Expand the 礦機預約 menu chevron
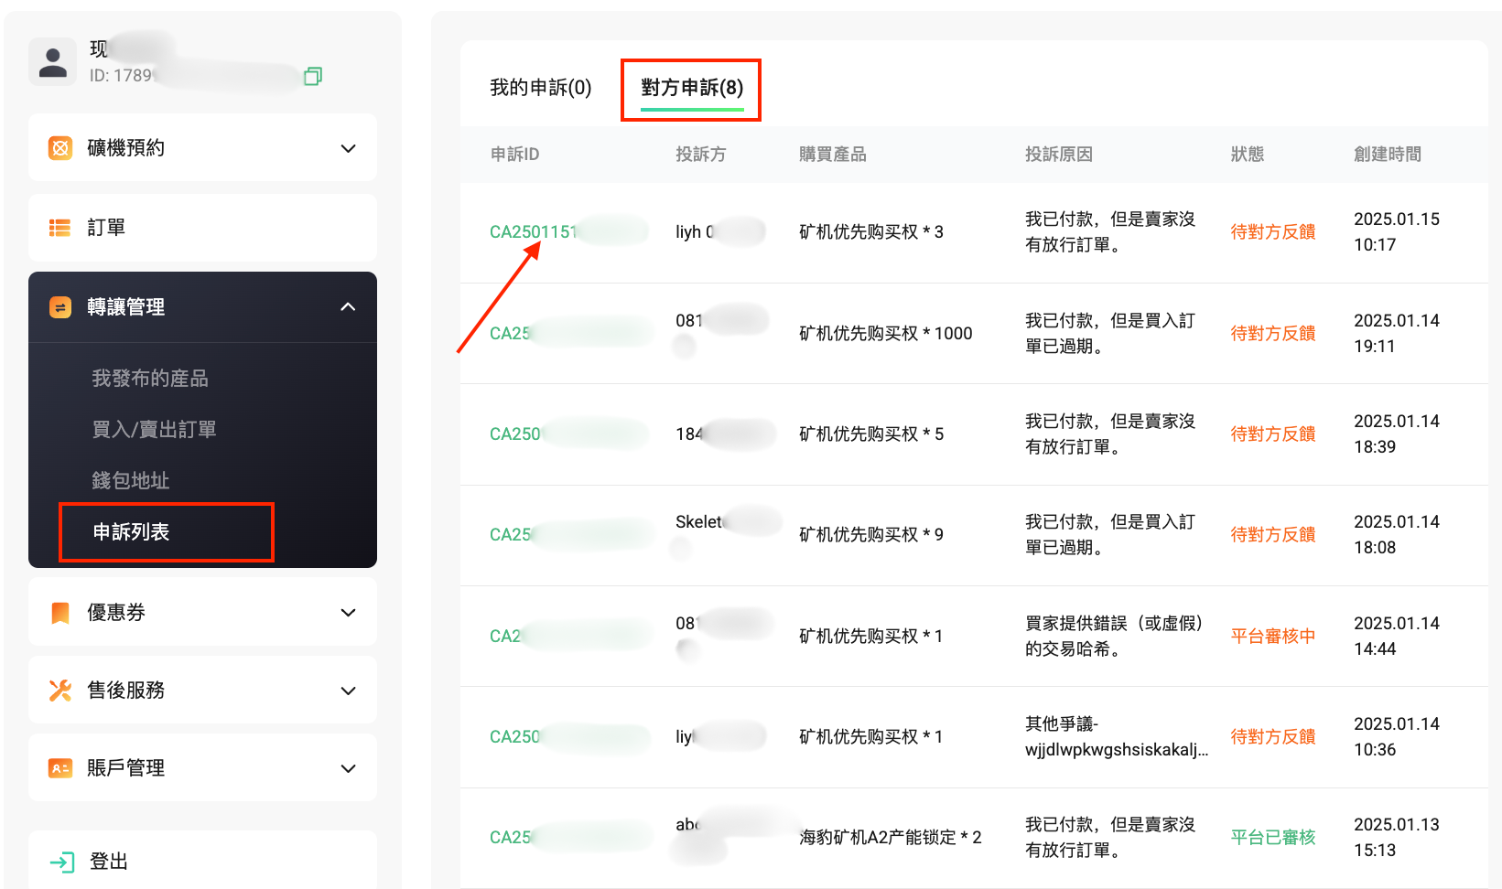 [x=348, y=148]
